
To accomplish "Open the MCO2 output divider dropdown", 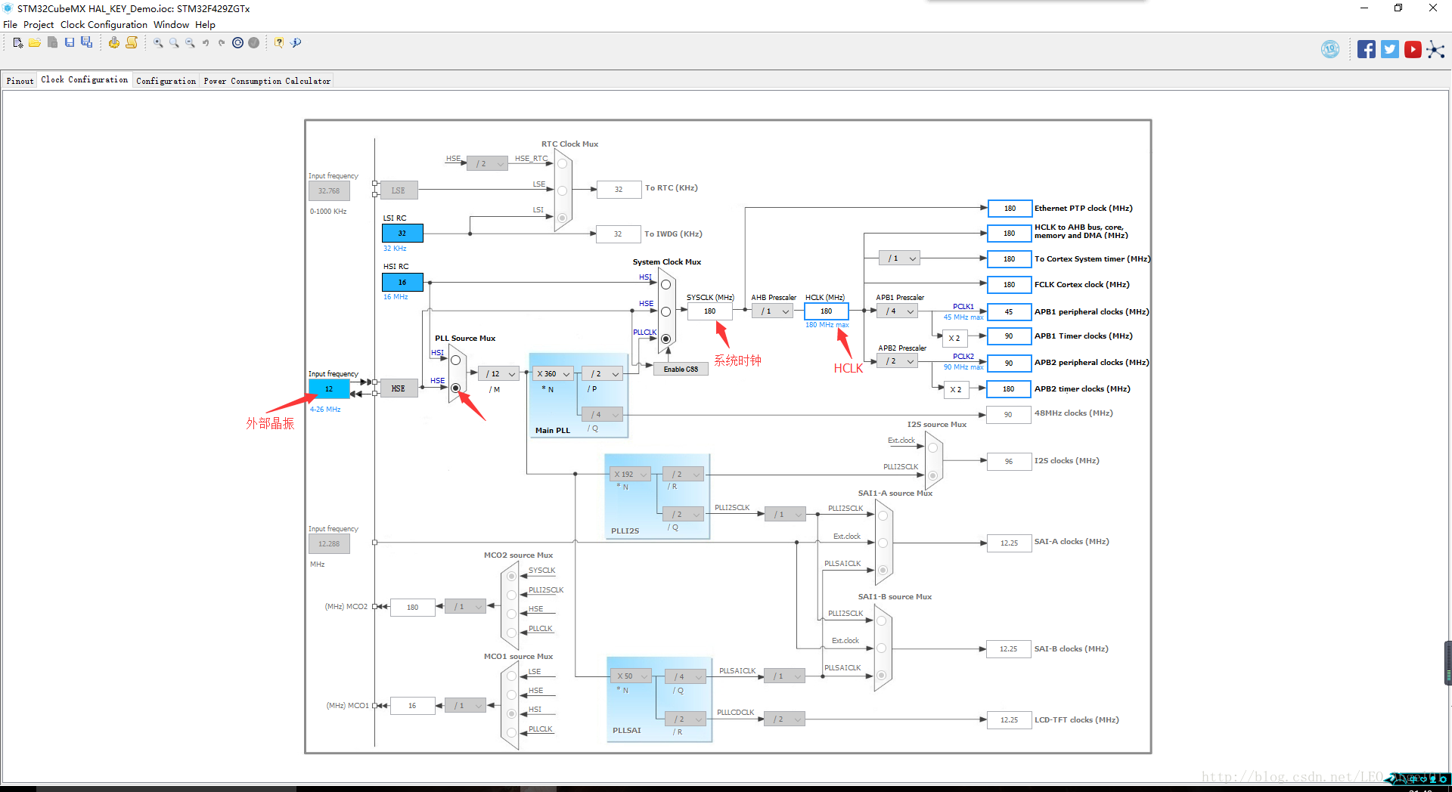I will coord(466,607).
